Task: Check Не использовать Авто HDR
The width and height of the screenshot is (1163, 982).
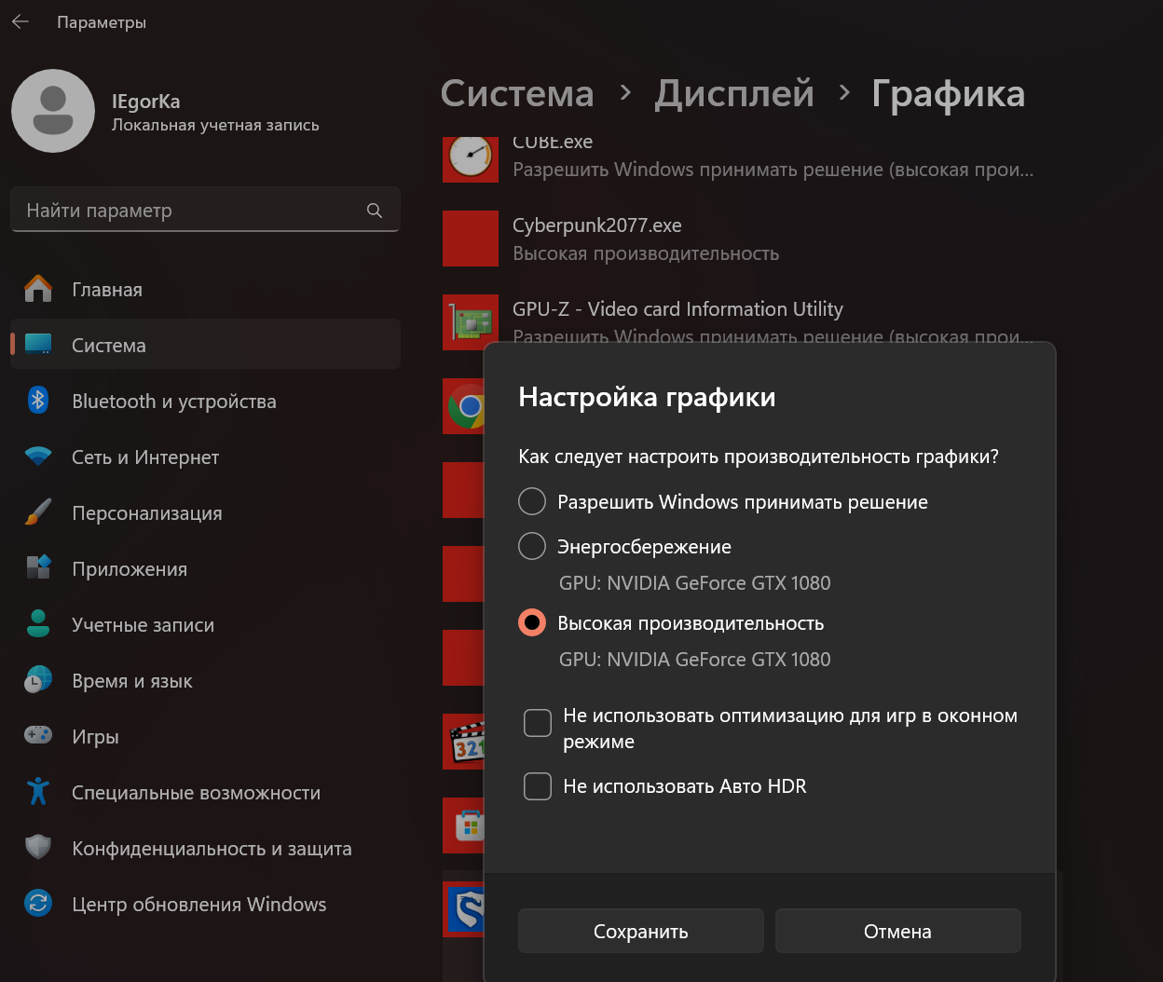Action: point(538,786)
